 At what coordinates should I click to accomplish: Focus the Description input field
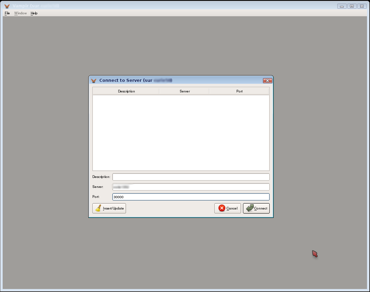coord(191,177)
